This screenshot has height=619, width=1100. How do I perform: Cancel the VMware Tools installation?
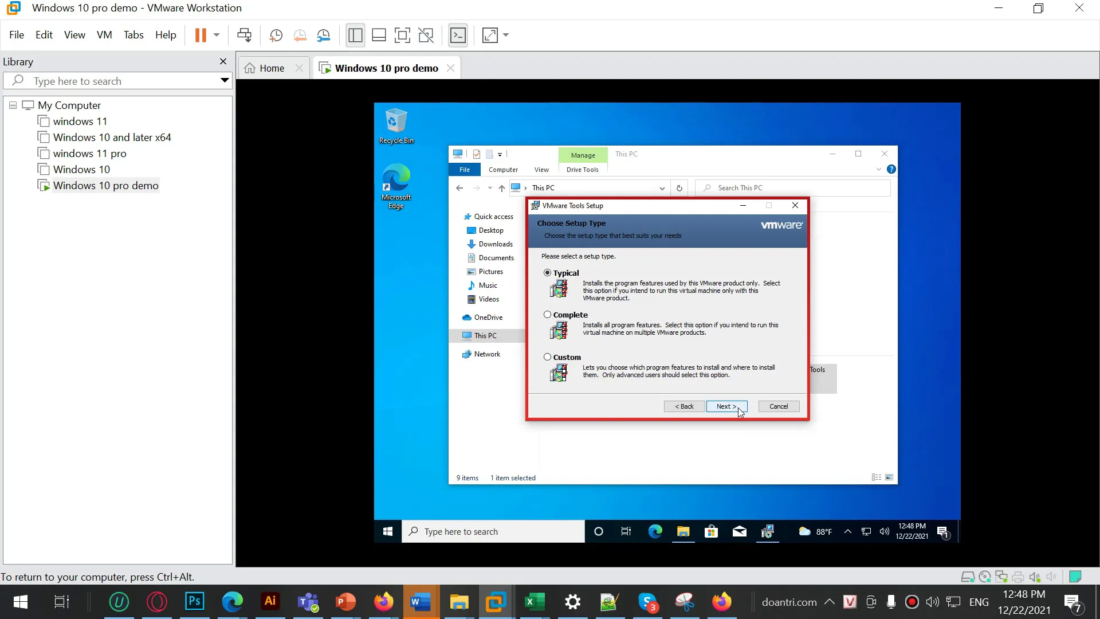pyautogui.click(x=779, y=406)
